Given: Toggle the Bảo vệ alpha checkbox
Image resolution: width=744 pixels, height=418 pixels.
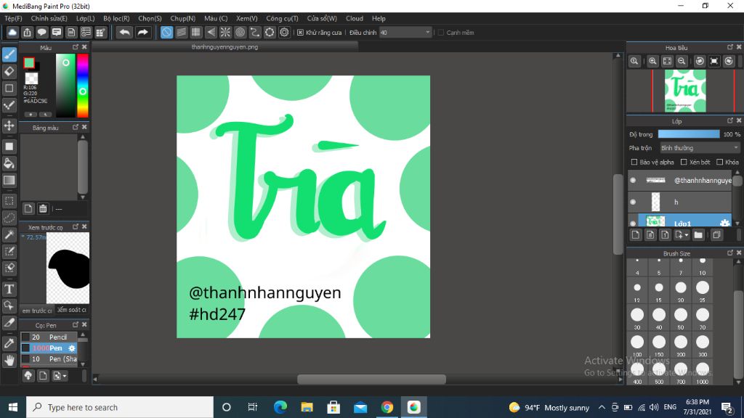Looking at the screenshot, I should (634, 162).
